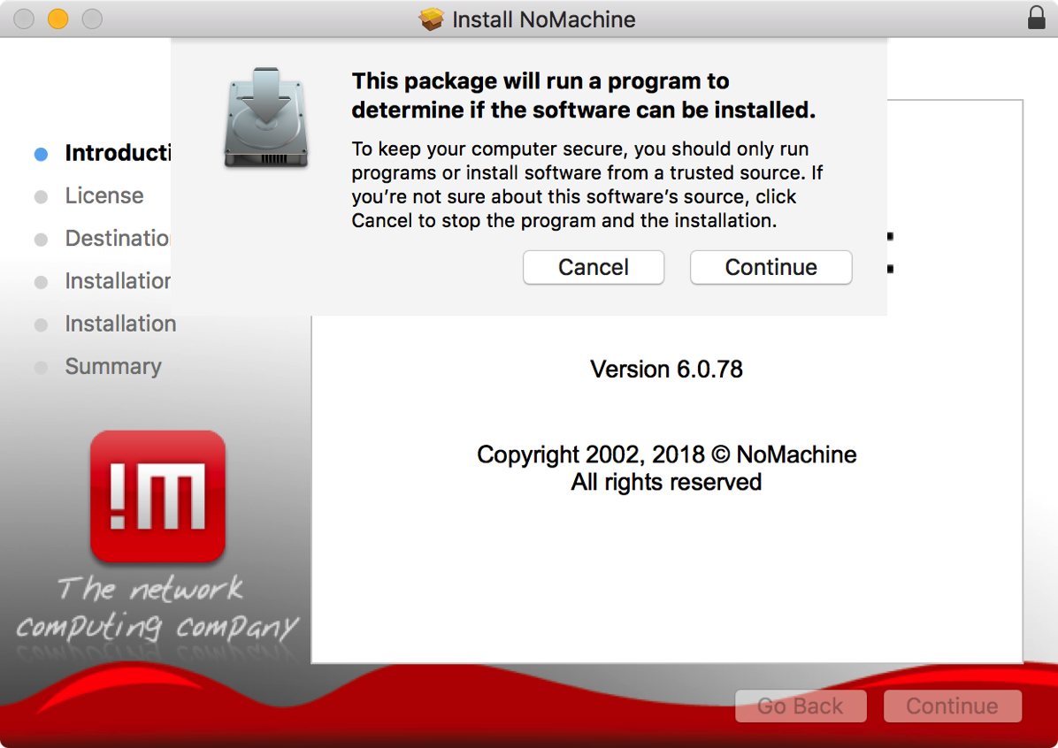Click the yellow minimize window button
This screenshot has width=1058, height=748.
tap(58, 19)
